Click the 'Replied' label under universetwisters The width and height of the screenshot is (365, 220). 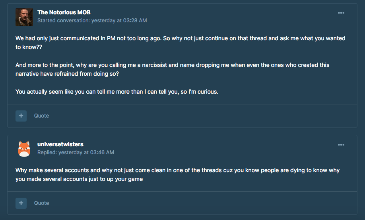point(47,152)
